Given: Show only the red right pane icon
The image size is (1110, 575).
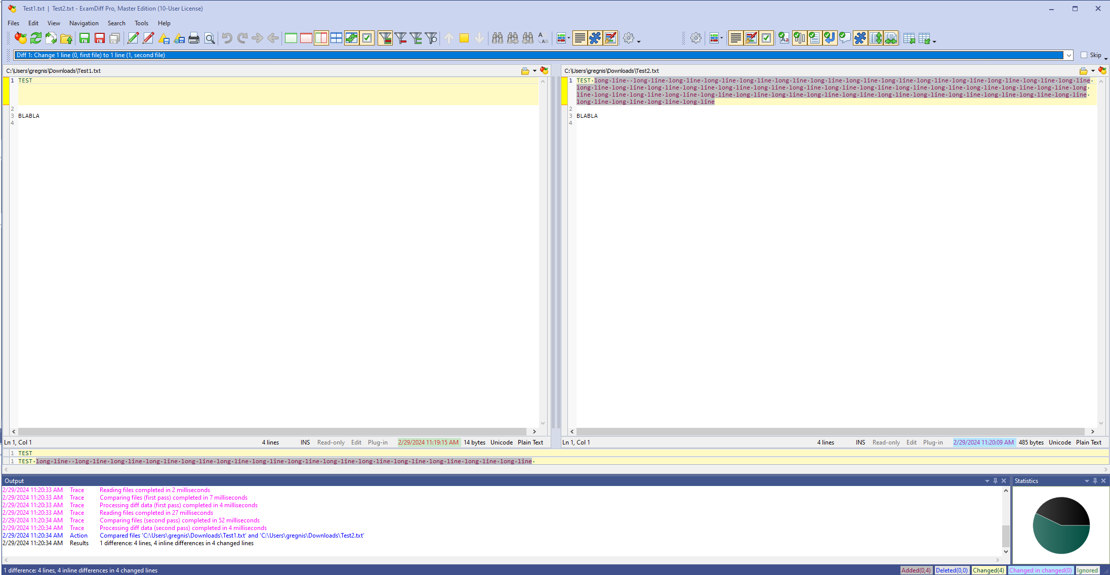Looking at the screenshot, I should click(x=306, y=38).
